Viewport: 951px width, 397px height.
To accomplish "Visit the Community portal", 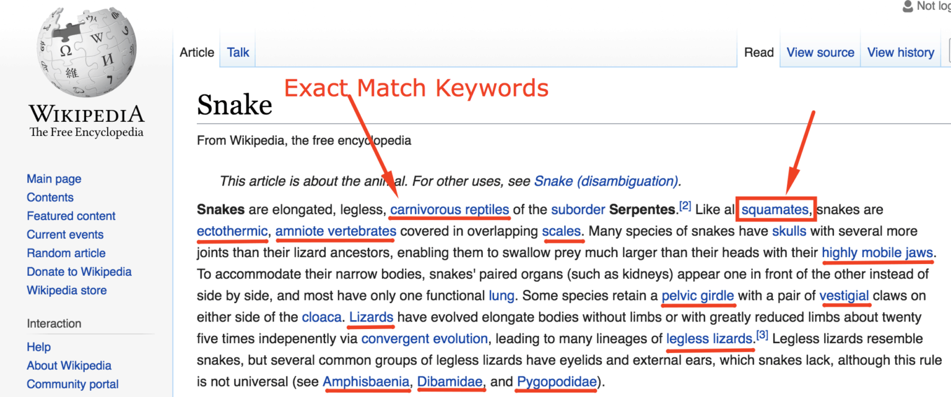I will [72, 384].
